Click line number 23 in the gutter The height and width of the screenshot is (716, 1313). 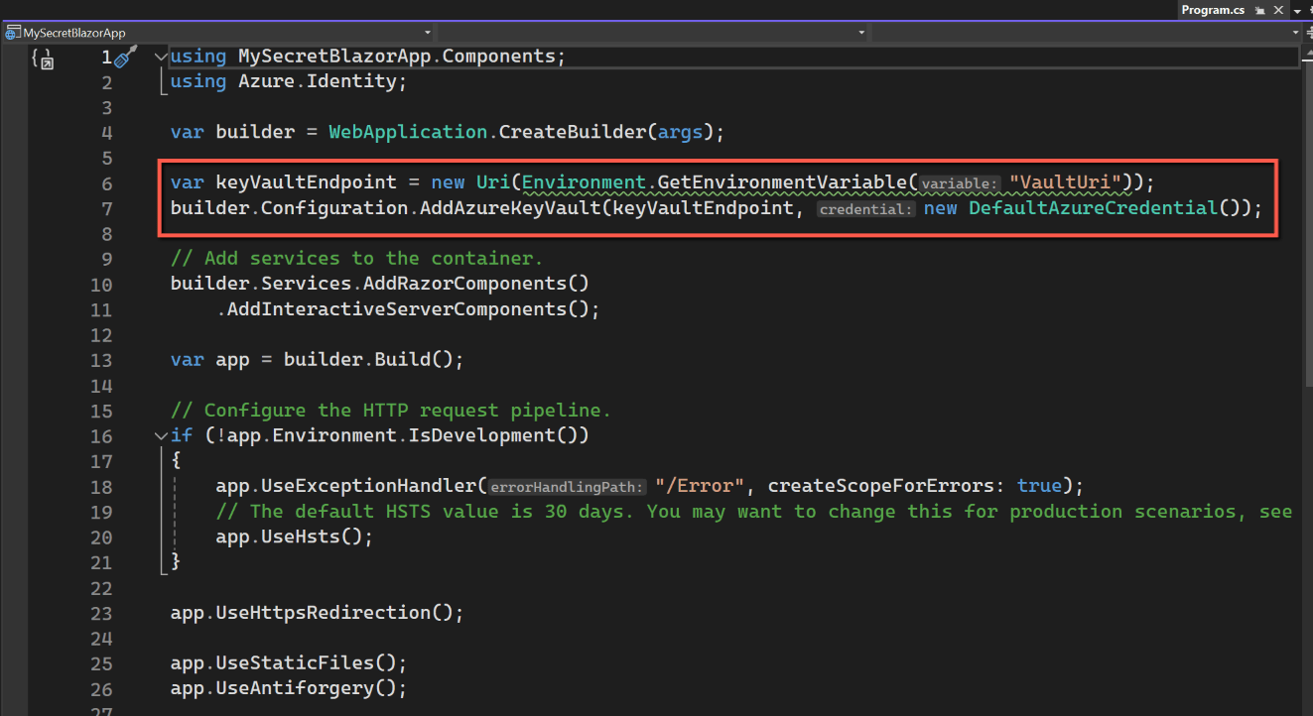click(101, 612)
